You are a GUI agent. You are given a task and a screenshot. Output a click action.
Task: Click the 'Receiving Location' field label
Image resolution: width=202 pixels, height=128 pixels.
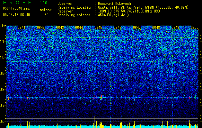(75, 7)
